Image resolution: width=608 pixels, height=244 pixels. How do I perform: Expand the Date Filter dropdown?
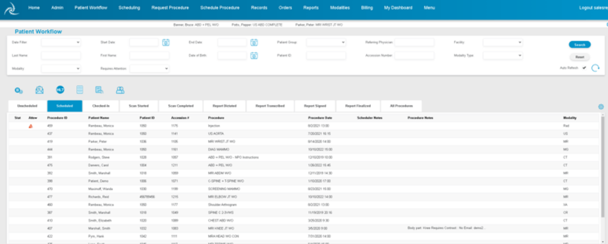click(61, 42)
